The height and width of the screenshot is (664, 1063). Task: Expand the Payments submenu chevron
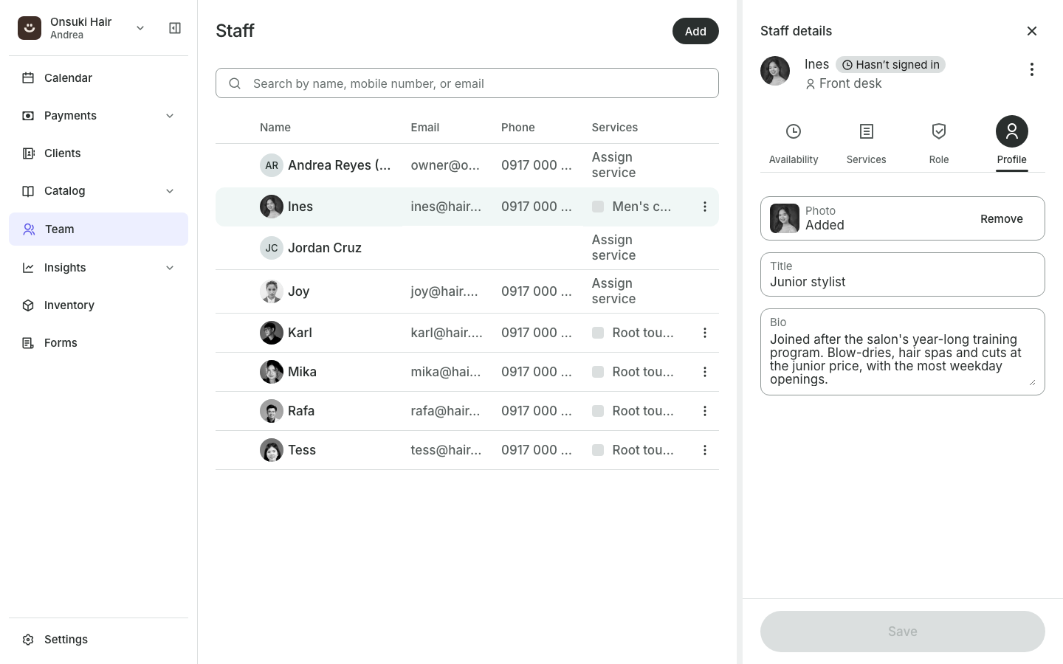pos(170,116)
